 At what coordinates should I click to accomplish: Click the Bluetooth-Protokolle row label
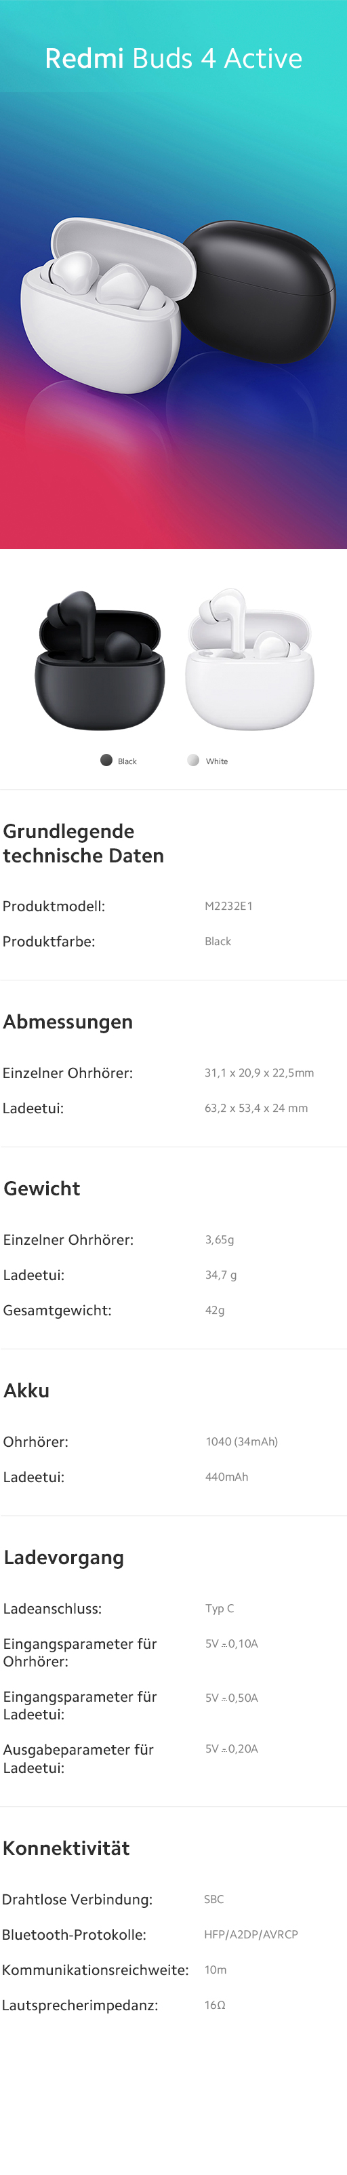tap(73, 1934)
